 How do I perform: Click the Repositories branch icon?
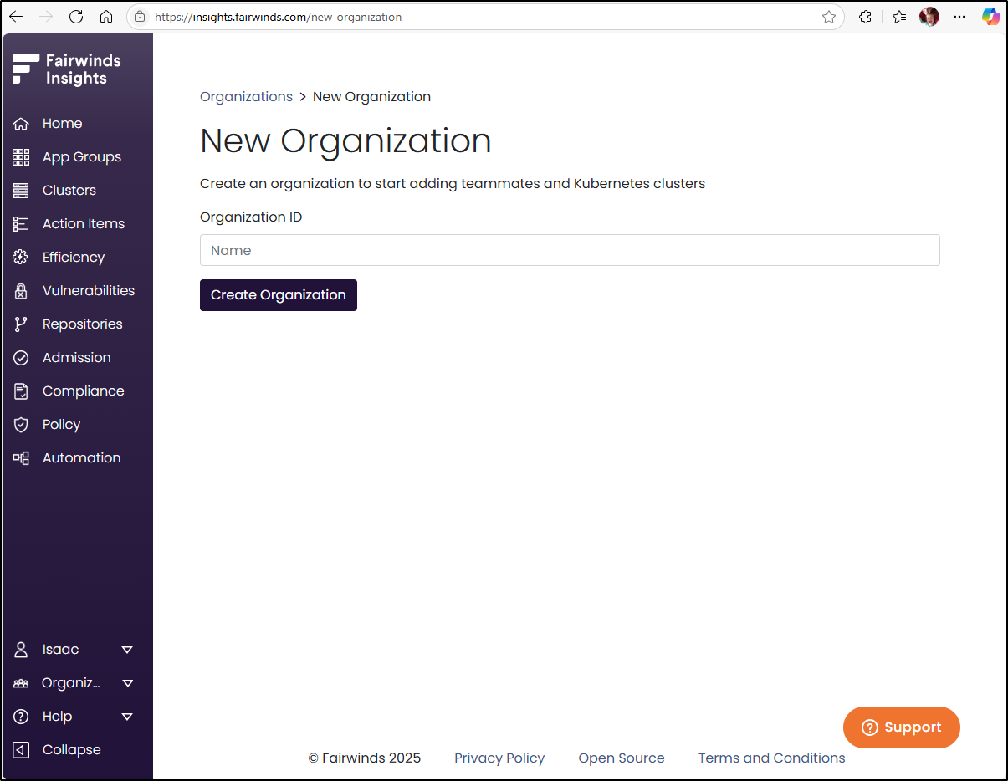click(x=22, y=324)
